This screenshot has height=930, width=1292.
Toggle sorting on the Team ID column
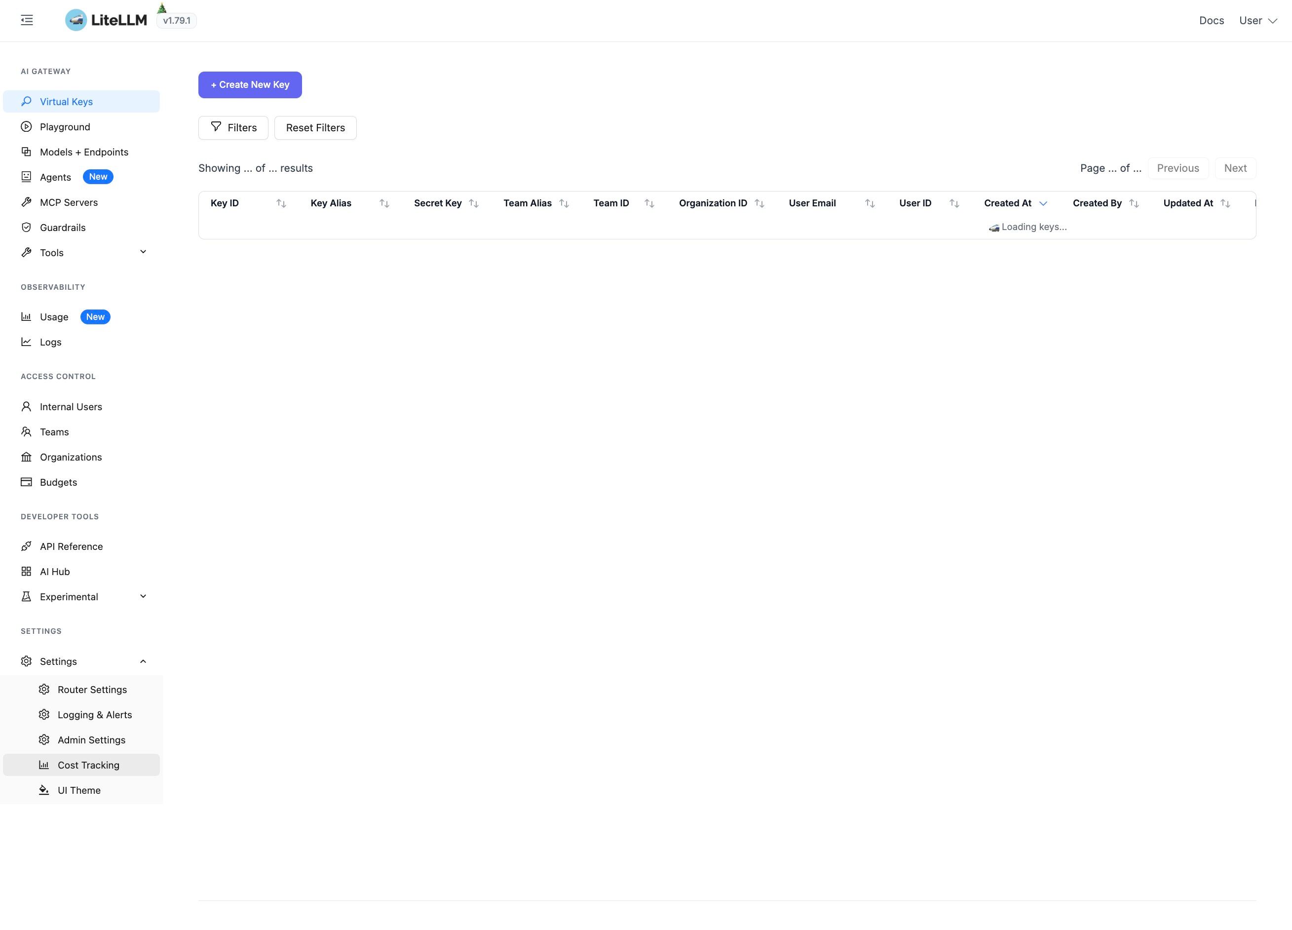(x=649, y=203)
